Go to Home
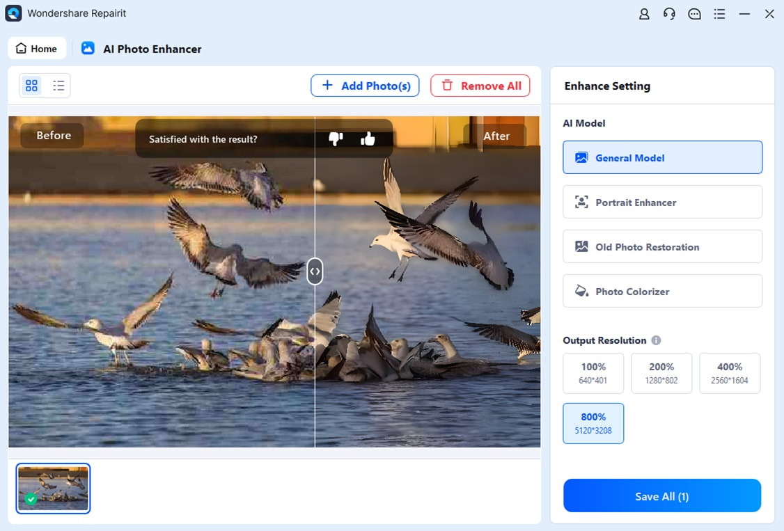Screen dimensions: 784x531 (37, 49)
